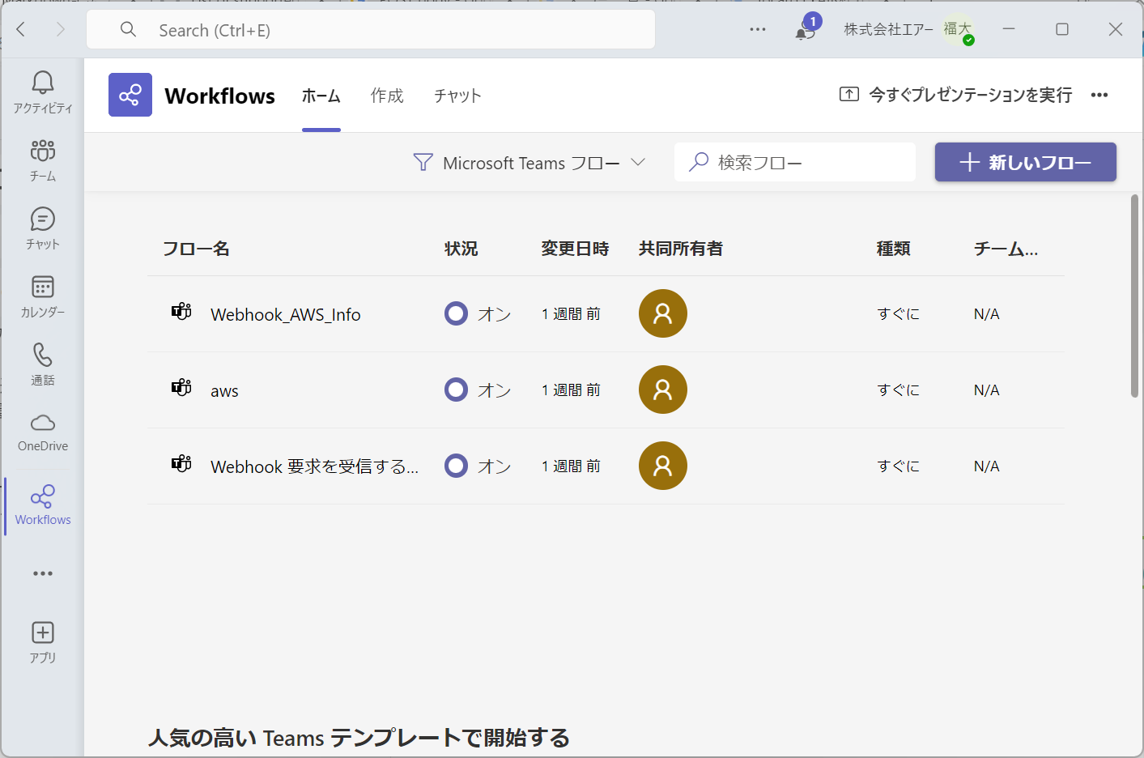Open OneDrive in the sidebar

tap(43, 432)
